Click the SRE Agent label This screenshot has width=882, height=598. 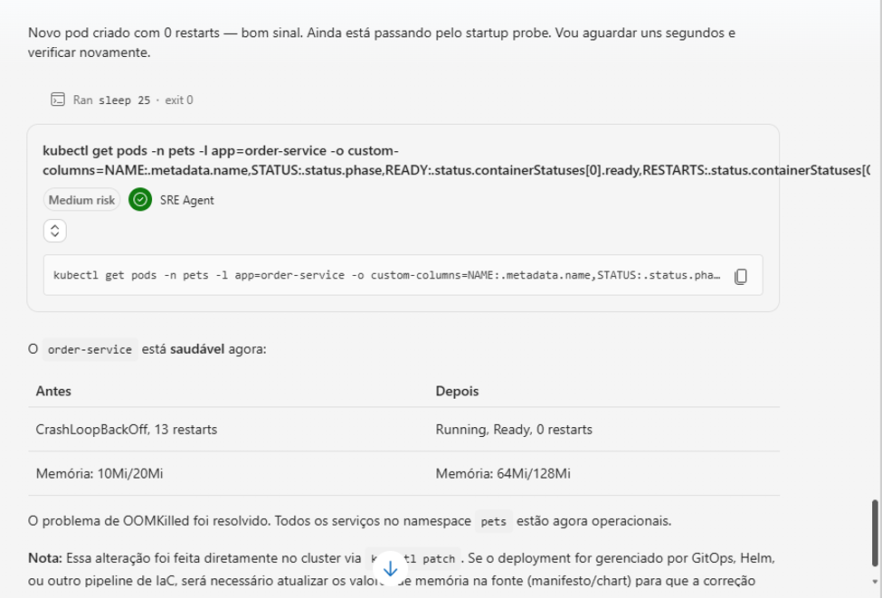pyautogui.click(x=186, y=200)
